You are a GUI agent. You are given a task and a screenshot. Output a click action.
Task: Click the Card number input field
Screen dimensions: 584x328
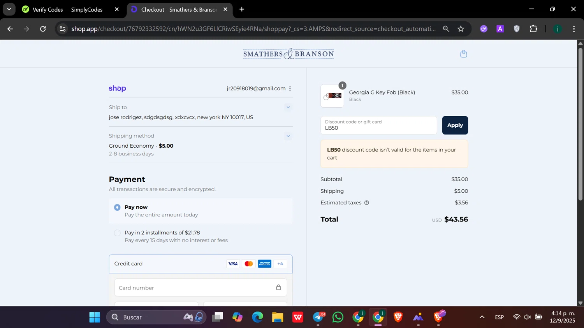201,288
